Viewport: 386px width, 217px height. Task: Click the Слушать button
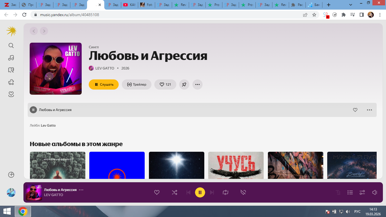pos(104,84)
